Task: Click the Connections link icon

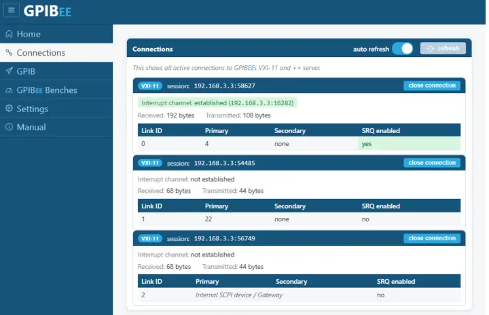Action: coord(9,52)
